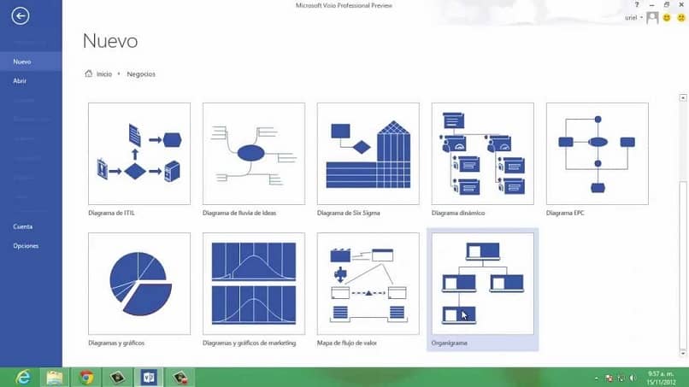Choose the Diagrama de lluvia de ideas thumbnail
Viewport: 689px width, 387px height.
[x=254, y=154]
